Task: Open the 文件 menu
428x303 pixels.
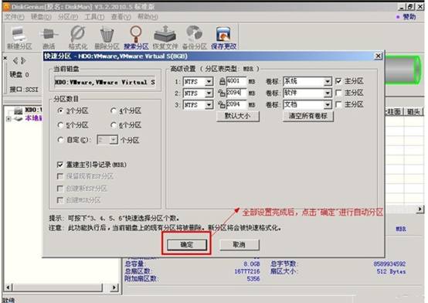Action: [14, 17]
